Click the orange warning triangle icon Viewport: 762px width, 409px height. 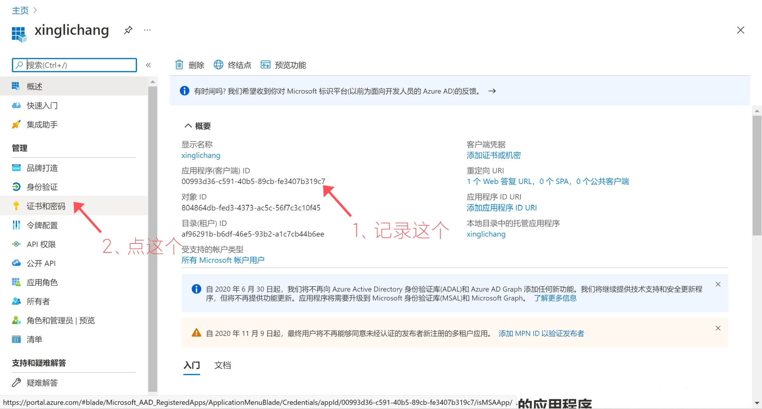coord(196,333)
